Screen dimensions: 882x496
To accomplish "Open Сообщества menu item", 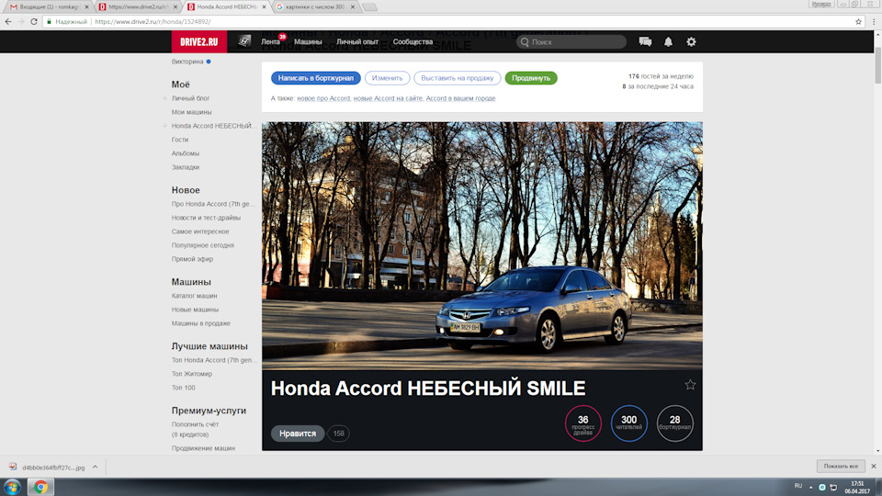I will [413, 41].
